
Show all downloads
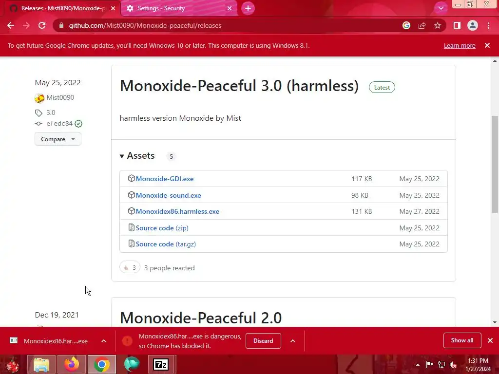click(x=462, y=340)
